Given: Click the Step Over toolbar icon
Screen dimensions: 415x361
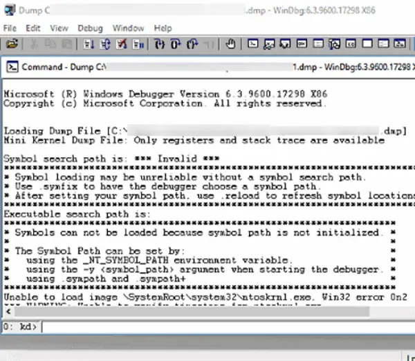Looking at the screenshot, I should (x=176, y=44).
